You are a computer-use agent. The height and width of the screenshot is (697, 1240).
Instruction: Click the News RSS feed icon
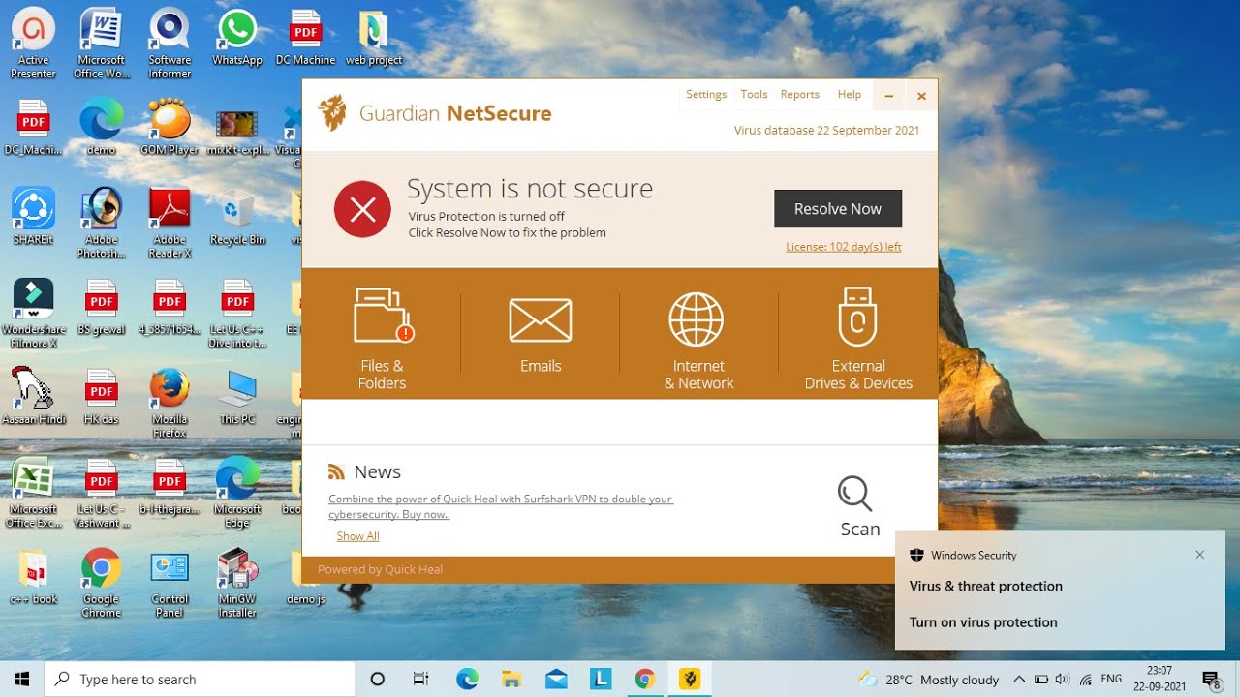tap(336, 472)
